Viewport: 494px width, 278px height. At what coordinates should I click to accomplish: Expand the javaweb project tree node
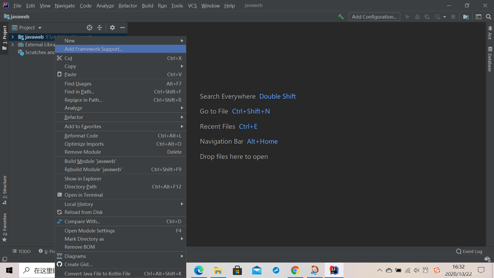click(13, 37)
